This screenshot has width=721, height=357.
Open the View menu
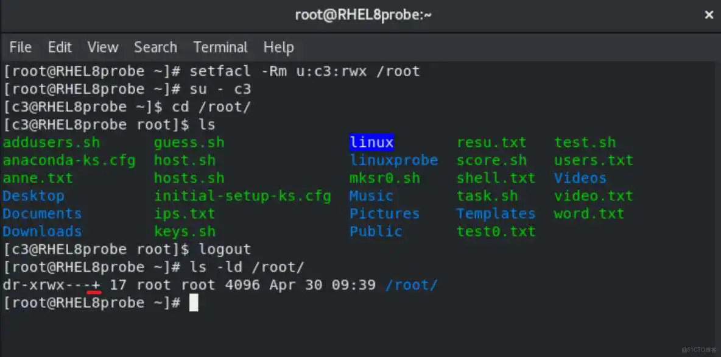pos(102,48)
